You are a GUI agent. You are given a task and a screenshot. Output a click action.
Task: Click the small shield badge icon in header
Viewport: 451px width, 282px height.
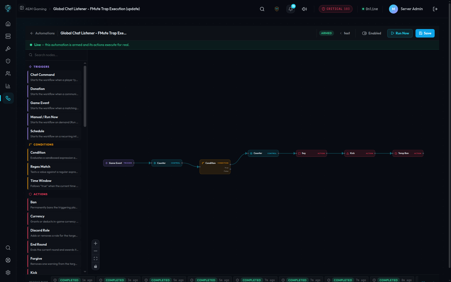tap(277, 9)
